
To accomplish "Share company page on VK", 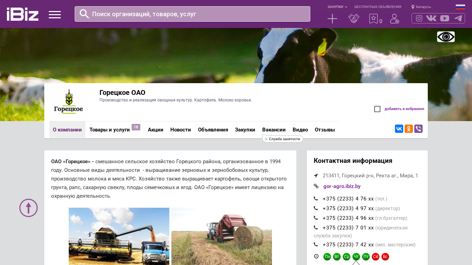I will (x=399, y=129).
